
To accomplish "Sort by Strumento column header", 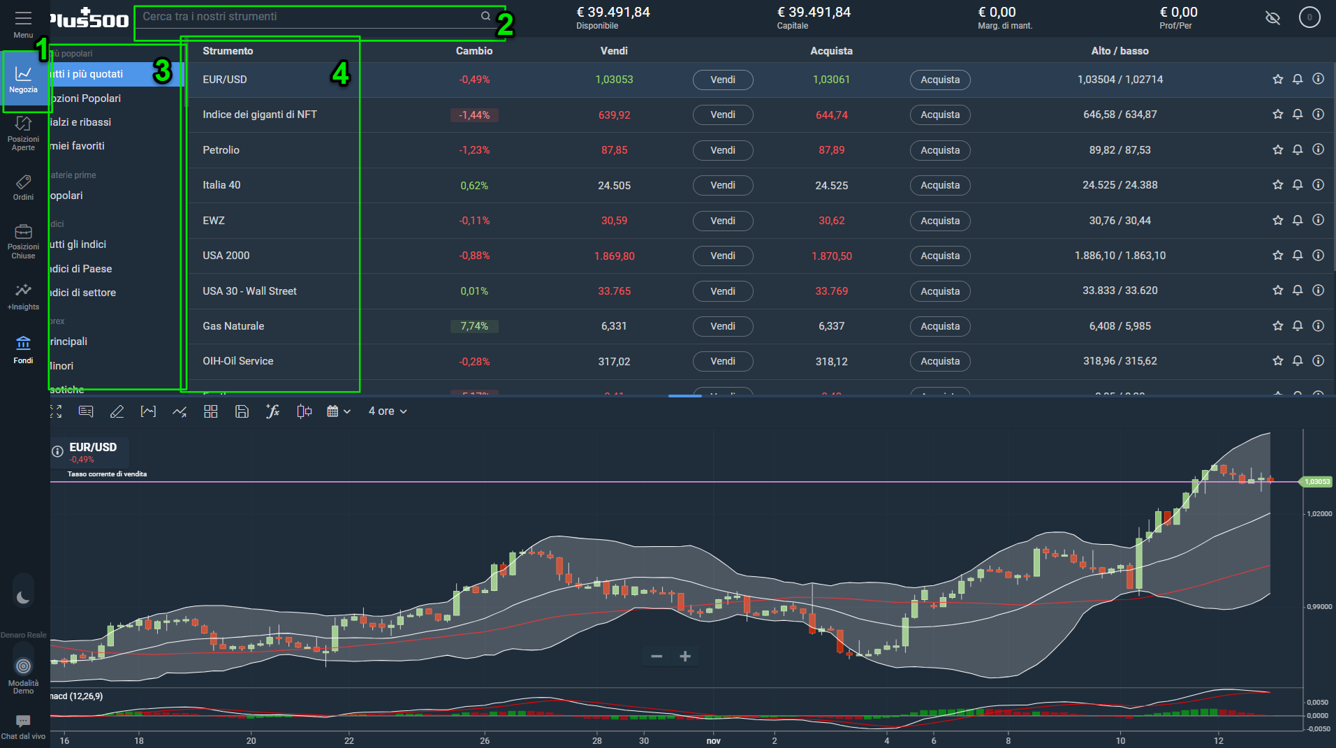I will click(228, 51).
